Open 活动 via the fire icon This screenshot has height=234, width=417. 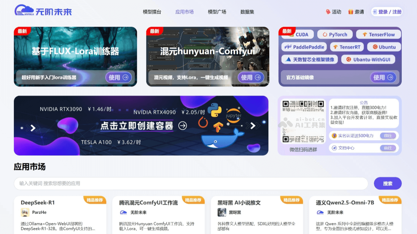point(333,11)
